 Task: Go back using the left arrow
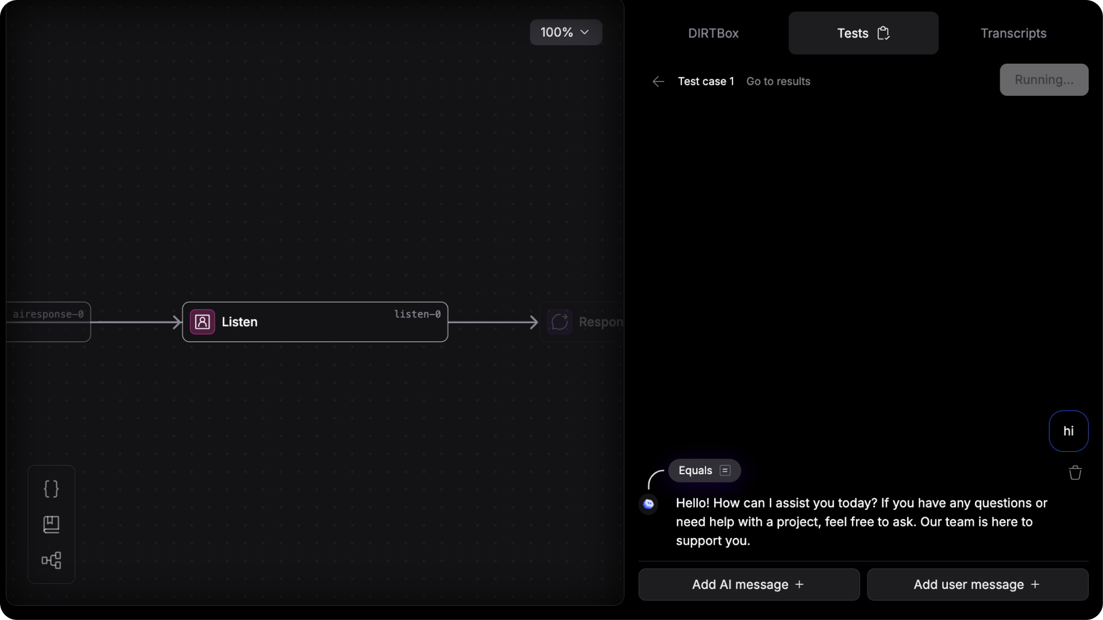point(658,82)
